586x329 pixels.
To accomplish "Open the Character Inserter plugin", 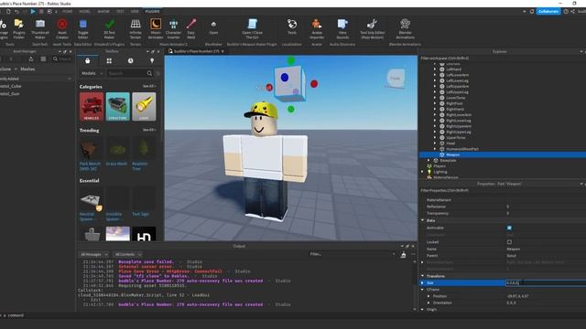I will pos(173,28).
